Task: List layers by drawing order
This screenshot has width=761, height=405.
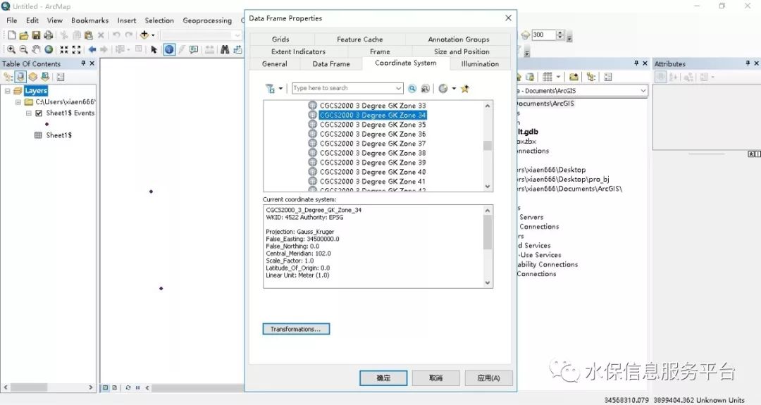Action: pos(8,77)
